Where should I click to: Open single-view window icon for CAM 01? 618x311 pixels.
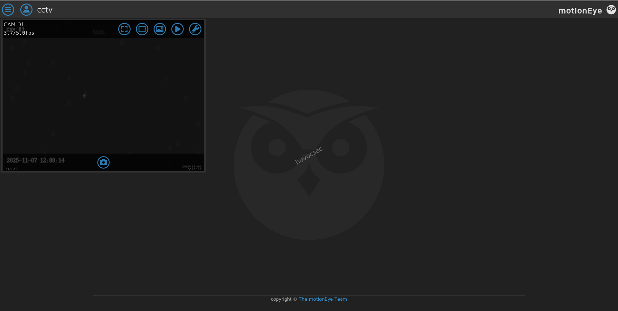[x=142, y=29]
